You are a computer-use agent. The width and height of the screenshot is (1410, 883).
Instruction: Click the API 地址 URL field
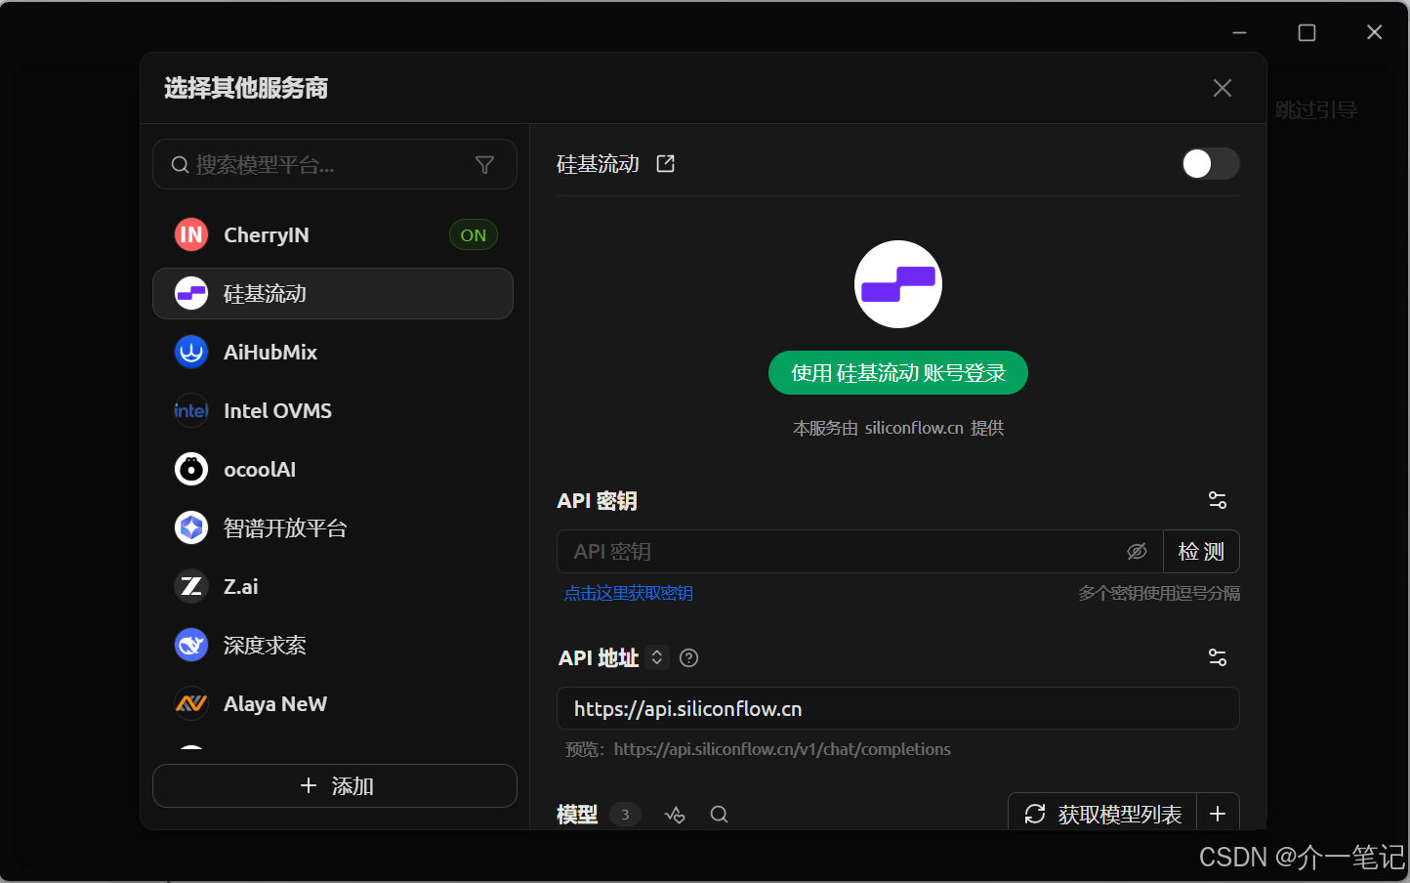(898, 708)
